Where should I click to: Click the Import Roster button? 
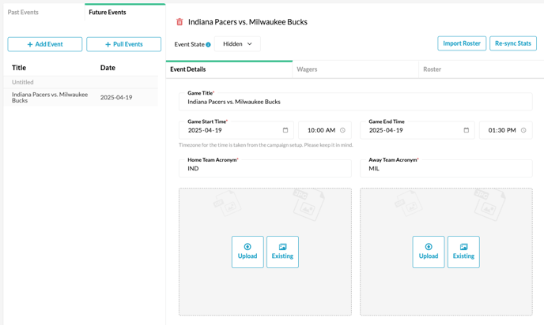coord(462,43)
